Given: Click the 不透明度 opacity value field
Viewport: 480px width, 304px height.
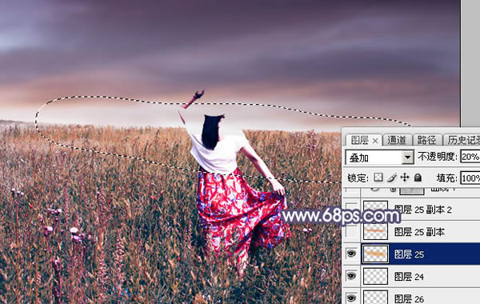Looking at the screenshot, I should point(470,157).
